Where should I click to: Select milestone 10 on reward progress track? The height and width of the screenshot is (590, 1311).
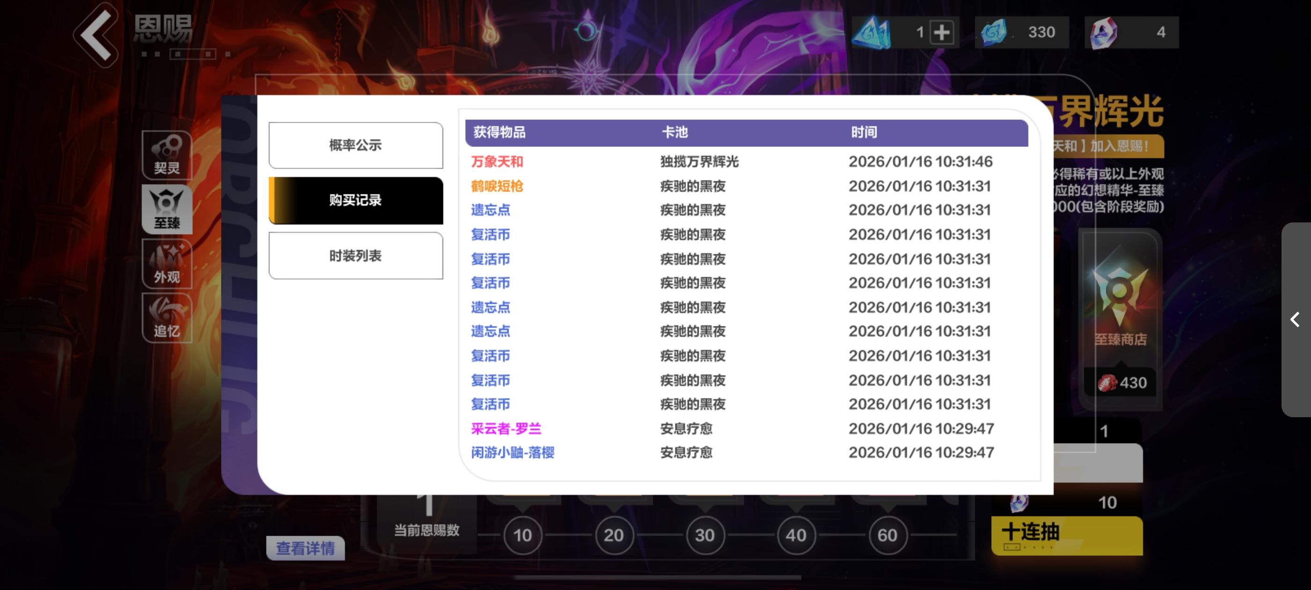click(x=522, y=535)
